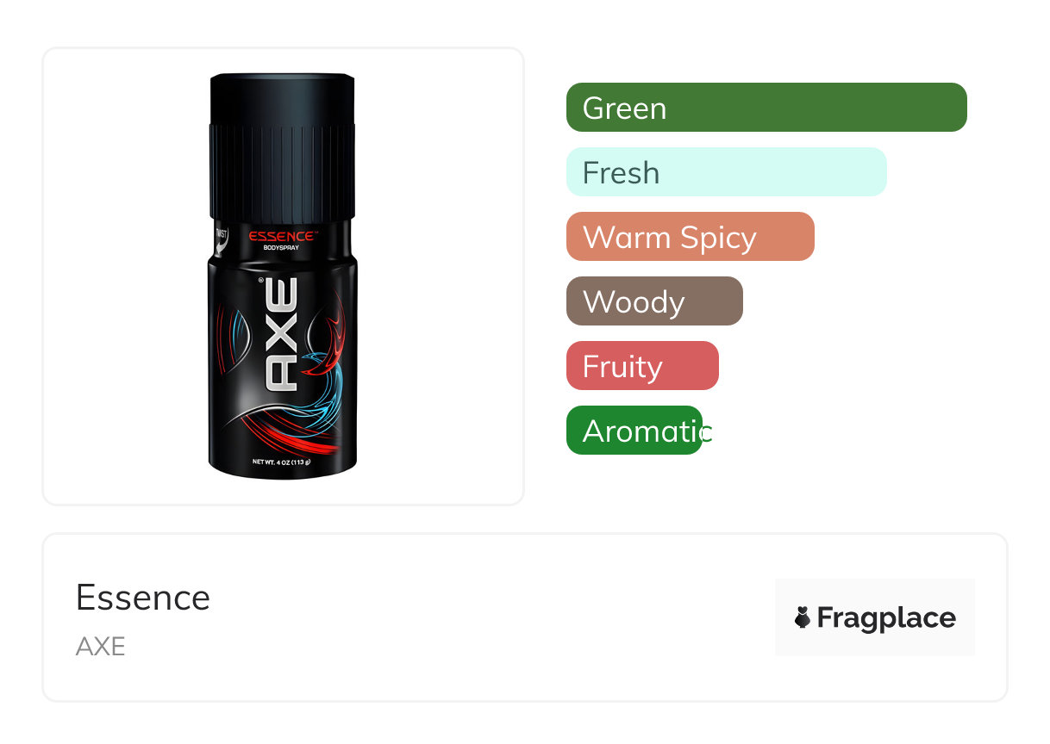1050x744 pixels.
Task: Open the AXE Essence bottle image
Action: pos(283,275)
